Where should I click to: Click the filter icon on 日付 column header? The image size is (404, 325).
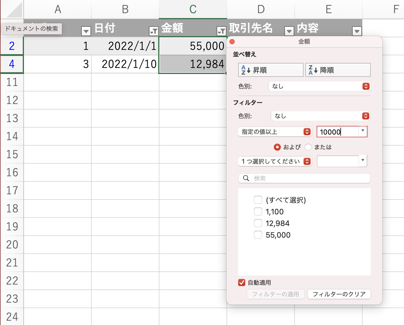point(154,31)
